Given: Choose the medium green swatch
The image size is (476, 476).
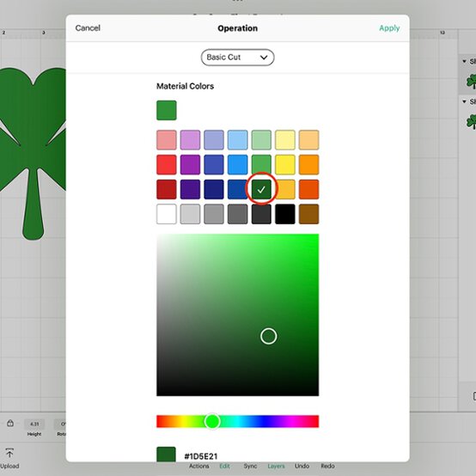Looking at the screenshot, I should (x=261, y=164).
